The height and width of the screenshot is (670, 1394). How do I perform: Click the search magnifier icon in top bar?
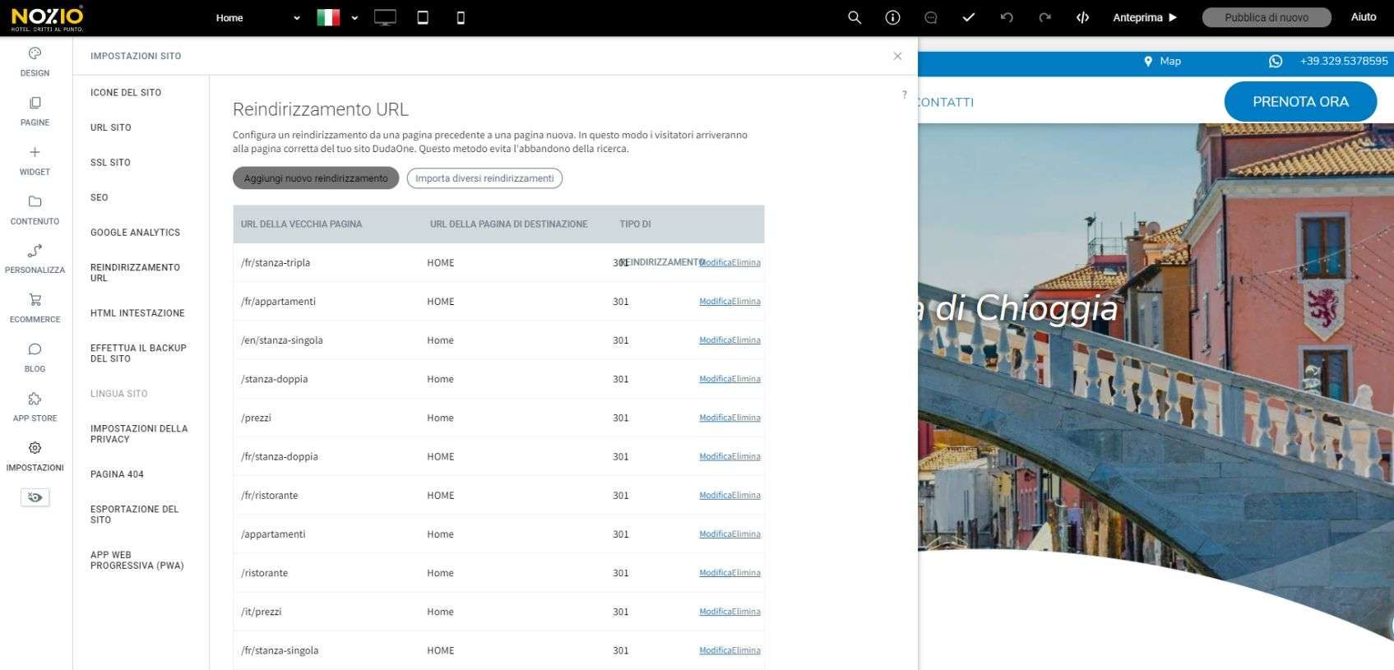(x=854, y=17)
